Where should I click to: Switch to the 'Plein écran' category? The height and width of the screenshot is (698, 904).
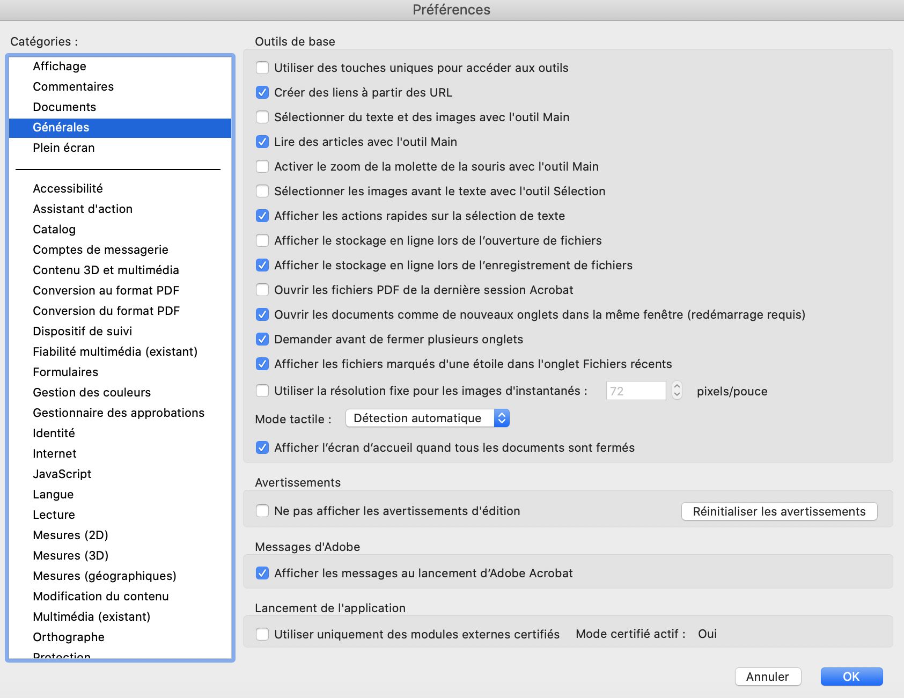[63, 148]
